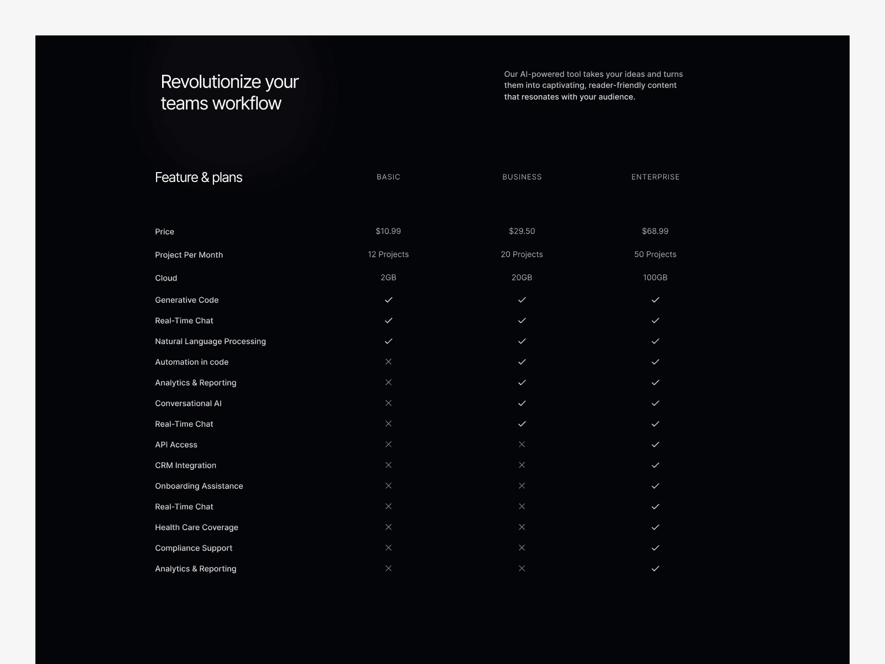Click Business cross in Onboarding Assistance row
This screenshot has width=885, height=664.
tap(522, 486)
